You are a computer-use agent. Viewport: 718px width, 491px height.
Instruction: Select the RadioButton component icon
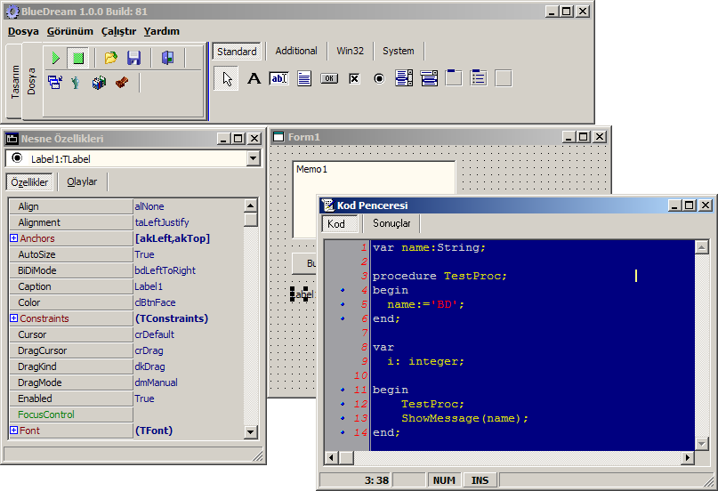click(379, 78)
